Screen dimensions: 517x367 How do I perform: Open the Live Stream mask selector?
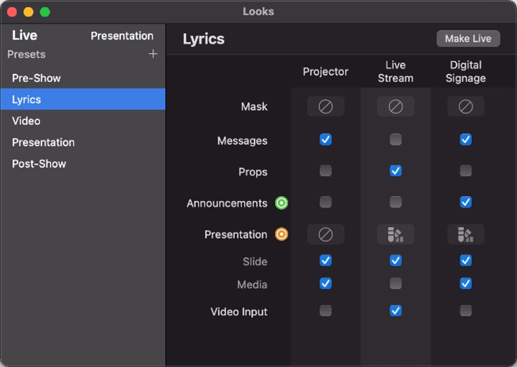pos(395,106)
